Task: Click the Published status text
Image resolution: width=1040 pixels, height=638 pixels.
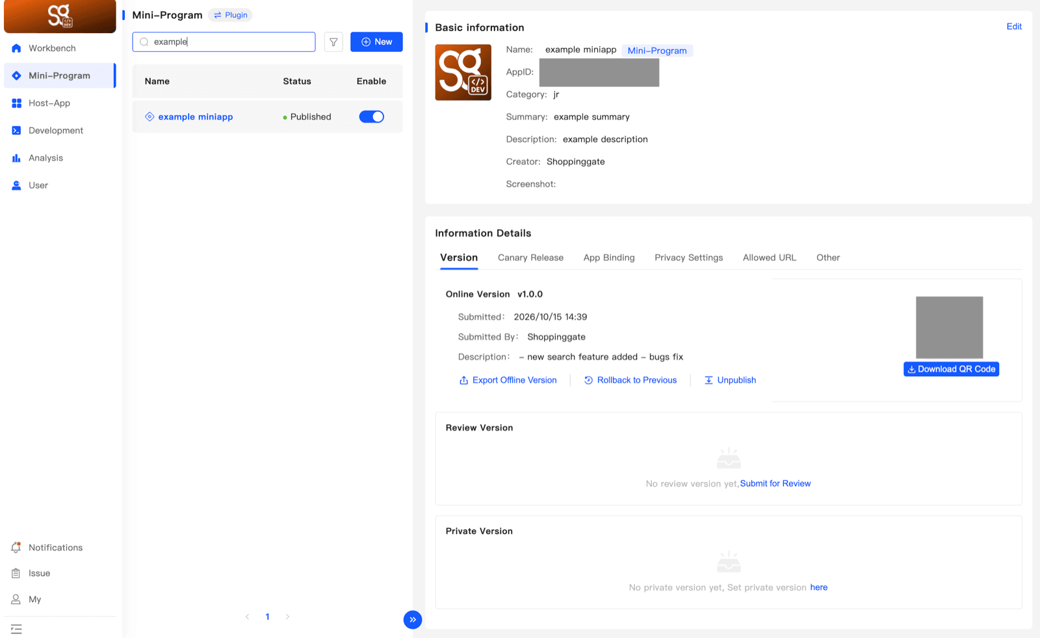Action: click(x=311, y=117)
